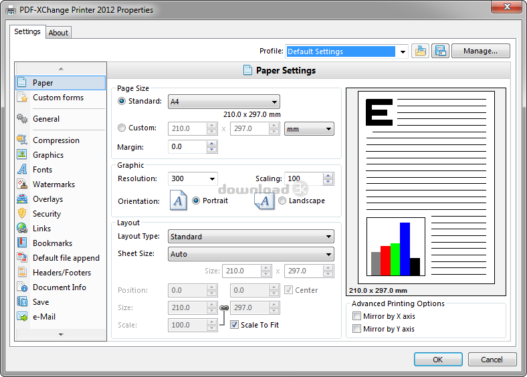
Task: Confirm with the OK button
Action: coord(438,360)
